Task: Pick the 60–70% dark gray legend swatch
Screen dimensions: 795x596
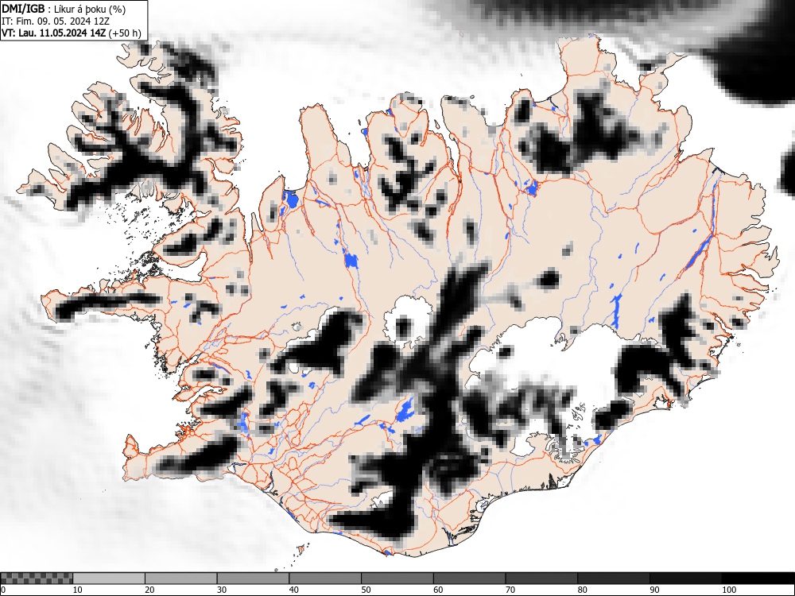Action: click(470, 579)
